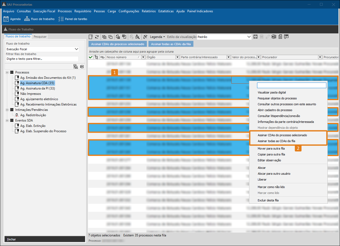340x246 pixels.
Task: Collapse the Processos tree node
Action: click(7, 72)
